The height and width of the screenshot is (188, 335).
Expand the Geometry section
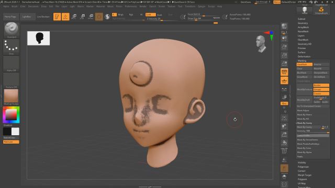pos(303,23)
